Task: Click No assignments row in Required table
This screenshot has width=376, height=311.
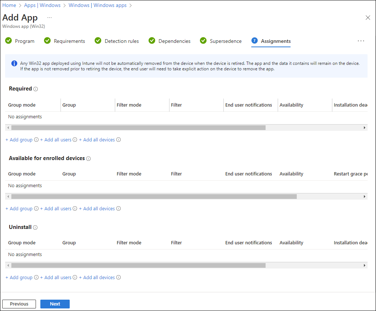Action: [x=186, y=116]
